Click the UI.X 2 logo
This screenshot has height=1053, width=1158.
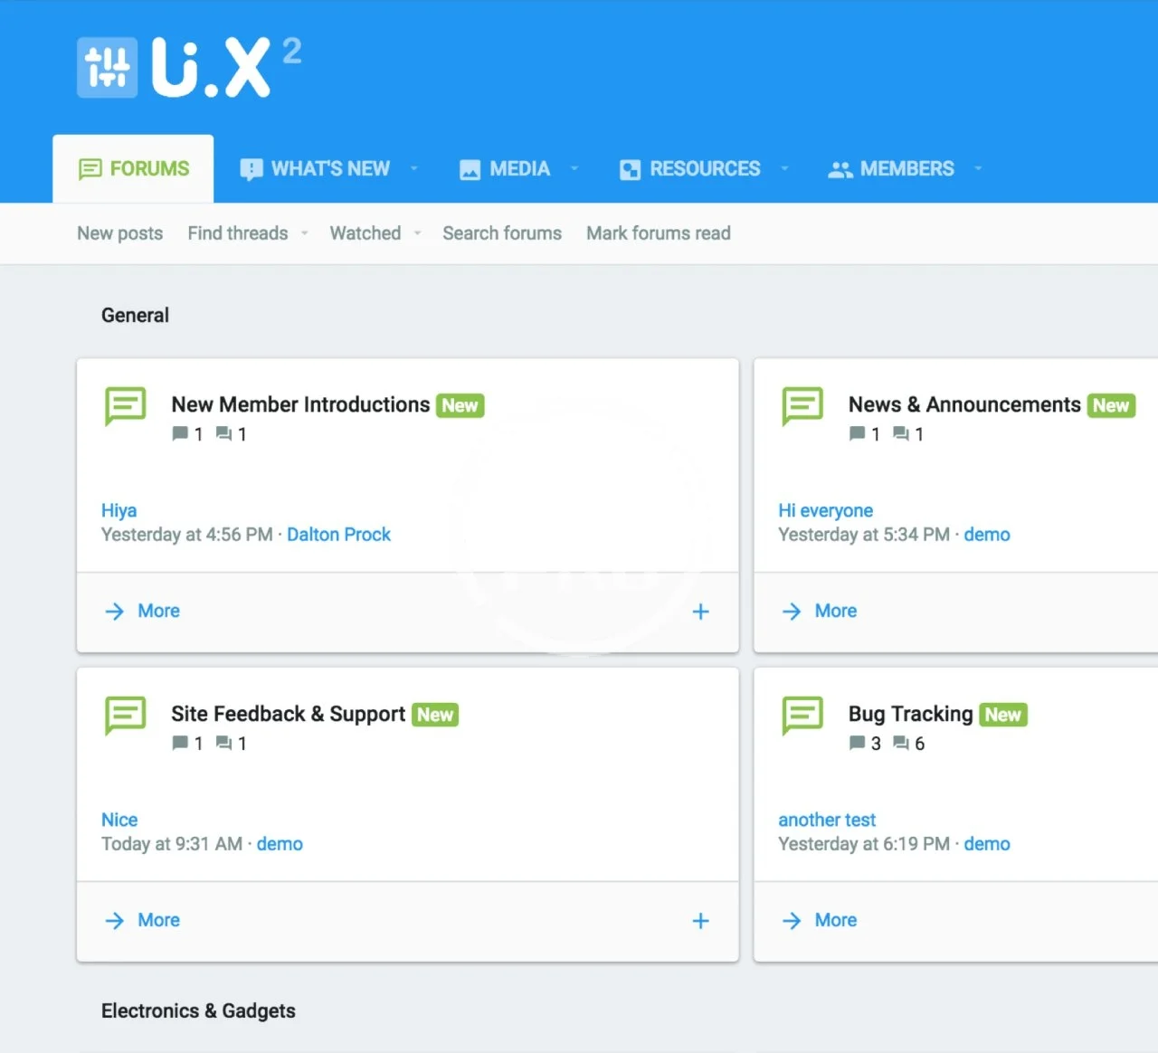point(189,67)
